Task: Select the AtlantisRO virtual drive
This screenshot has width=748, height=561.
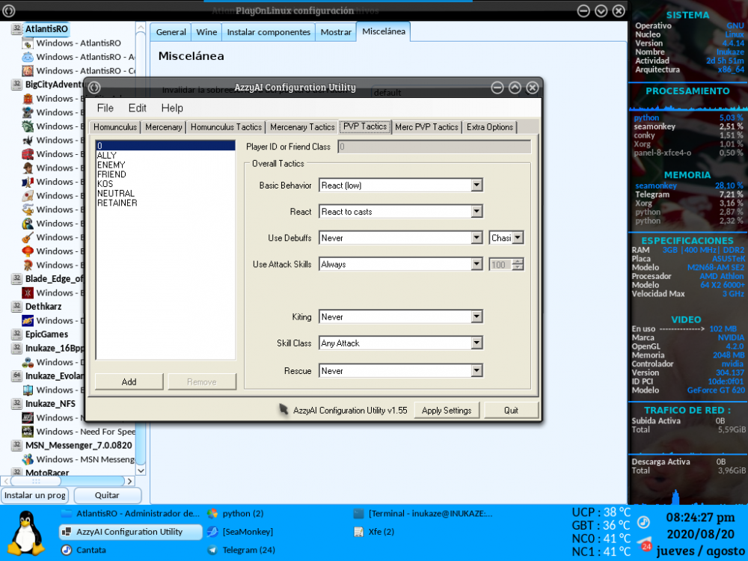Action: click(x=46, y=28)
